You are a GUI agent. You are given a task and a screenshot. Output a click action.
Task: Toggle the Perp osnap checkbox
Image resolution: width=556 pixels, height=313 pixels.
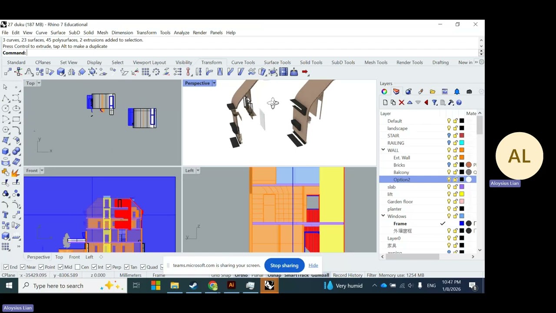[x=109, y=267]
